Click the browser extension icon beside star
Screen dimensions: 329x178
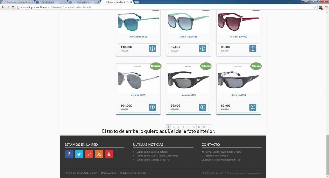coord(321,7)
